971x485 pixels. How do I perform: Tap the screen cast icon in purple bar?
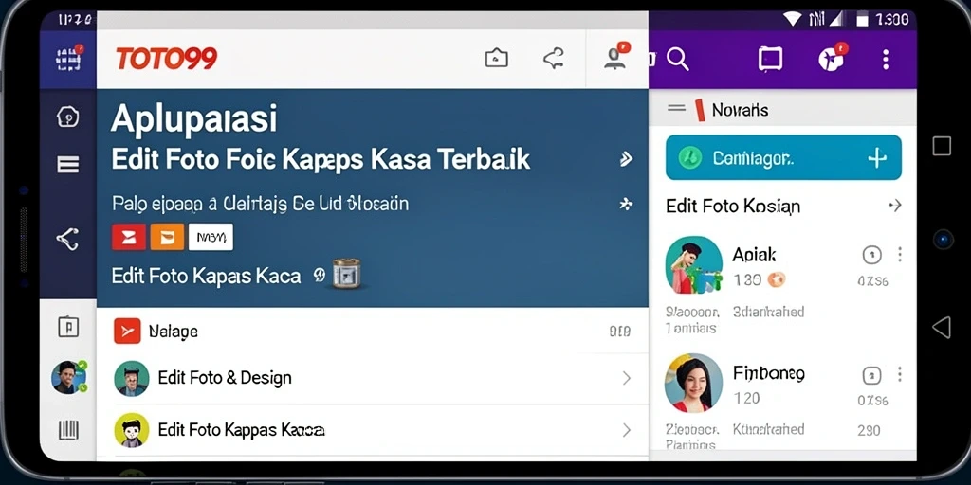(x=770, y=59)
